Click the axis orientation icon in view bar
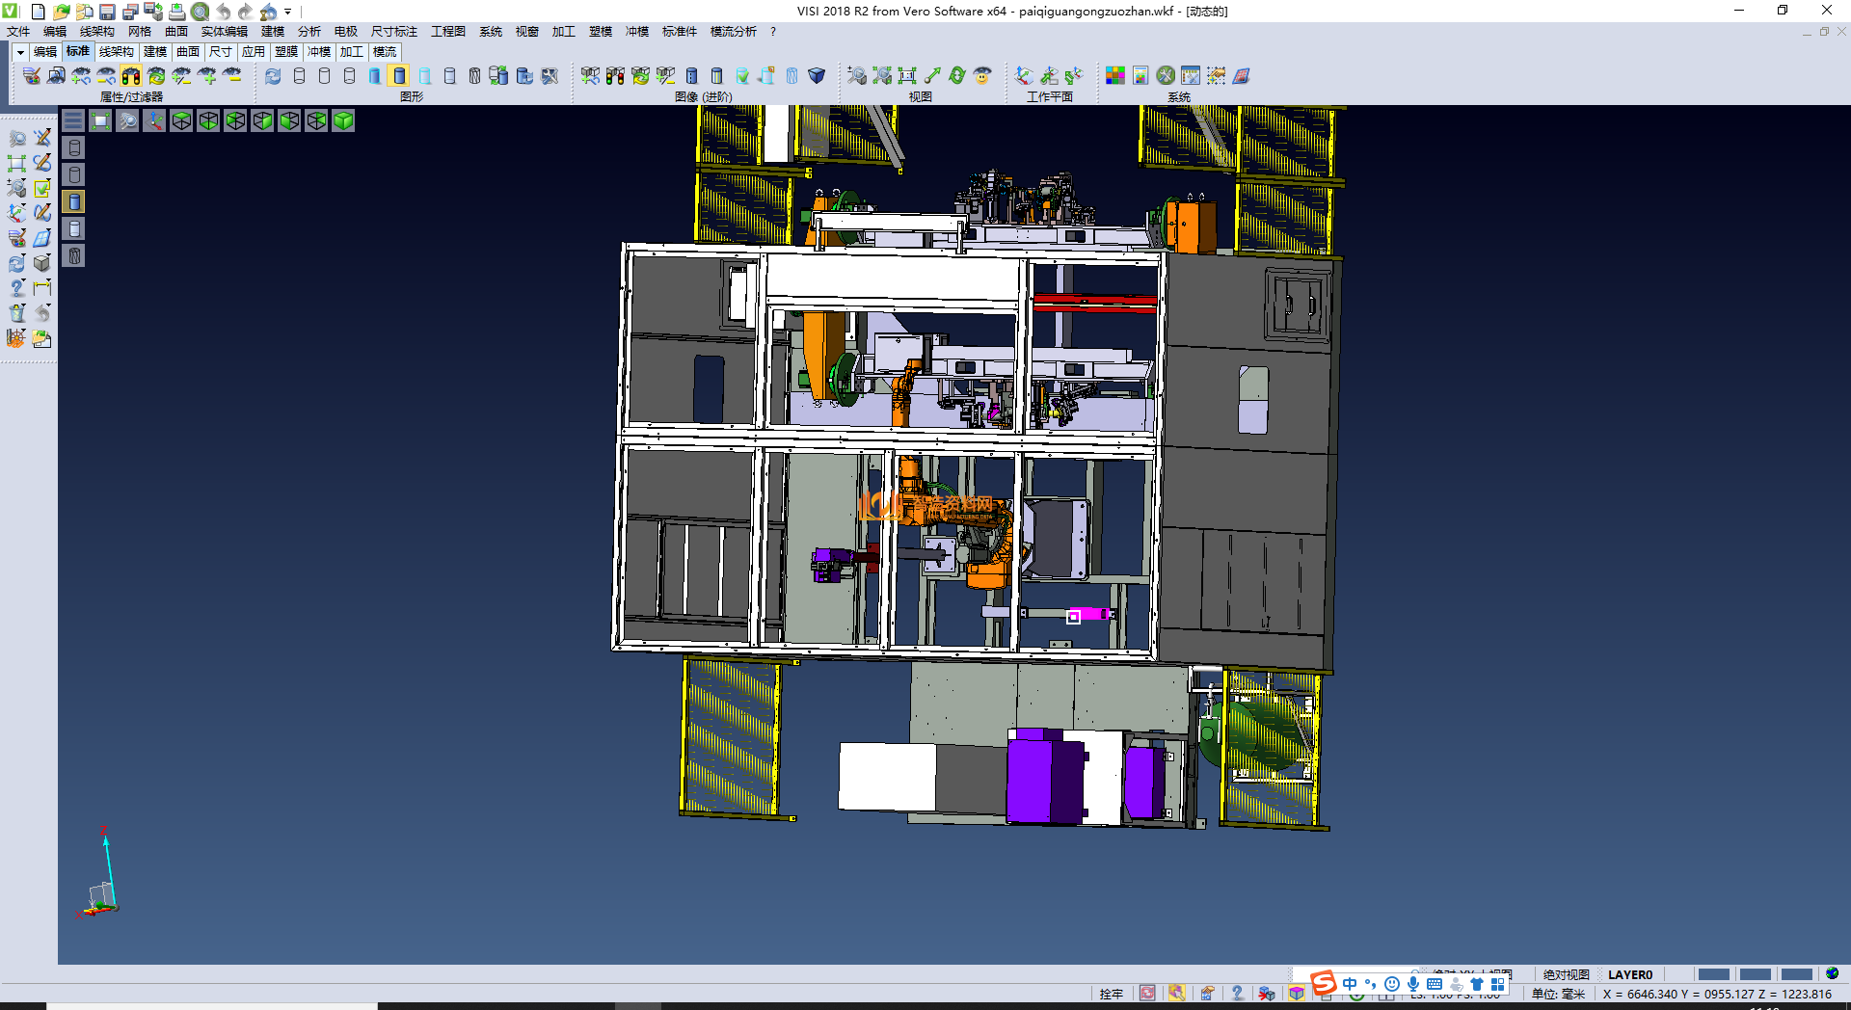The width and height of the screenshot is (1851, 1010). (154, 120)
